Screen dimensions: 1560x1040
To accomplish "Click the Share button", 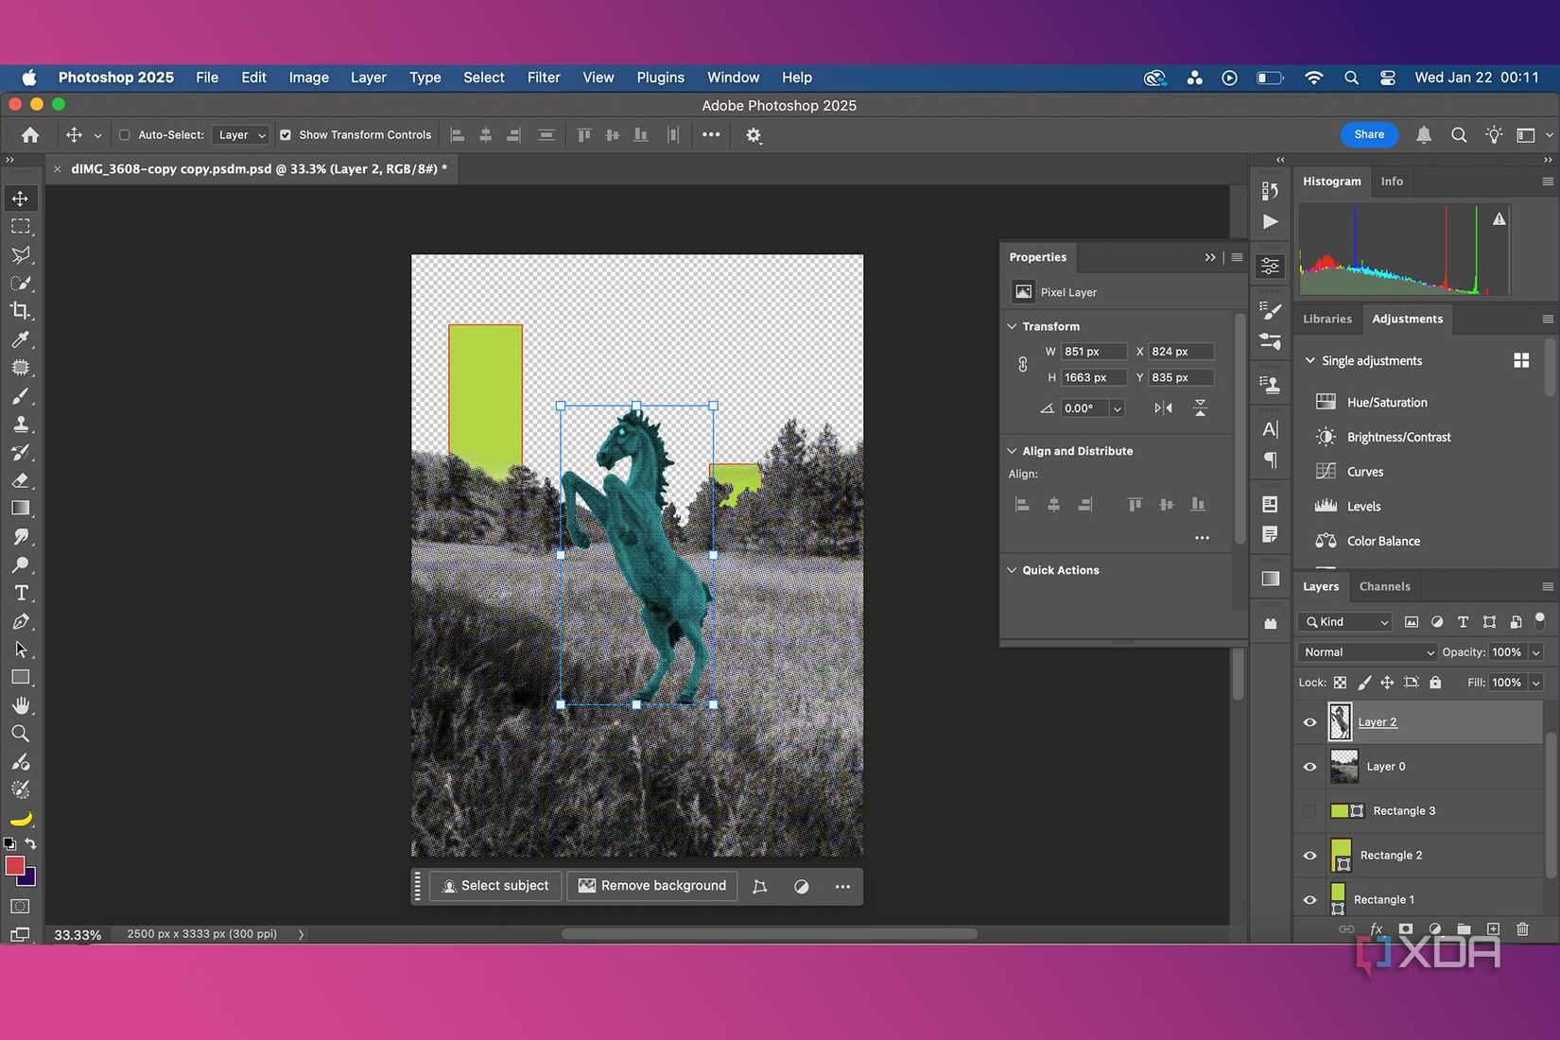I will pos(1368,135).
